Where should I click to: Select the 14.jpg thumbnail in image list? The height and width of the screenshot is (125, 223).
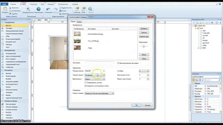(x=77, y=48)
